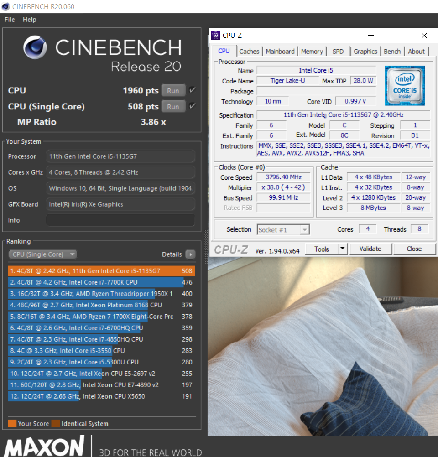Select the Core i7-4850HQ ranking row
This screenshot has height=457, width=438.
pos(101,339)
